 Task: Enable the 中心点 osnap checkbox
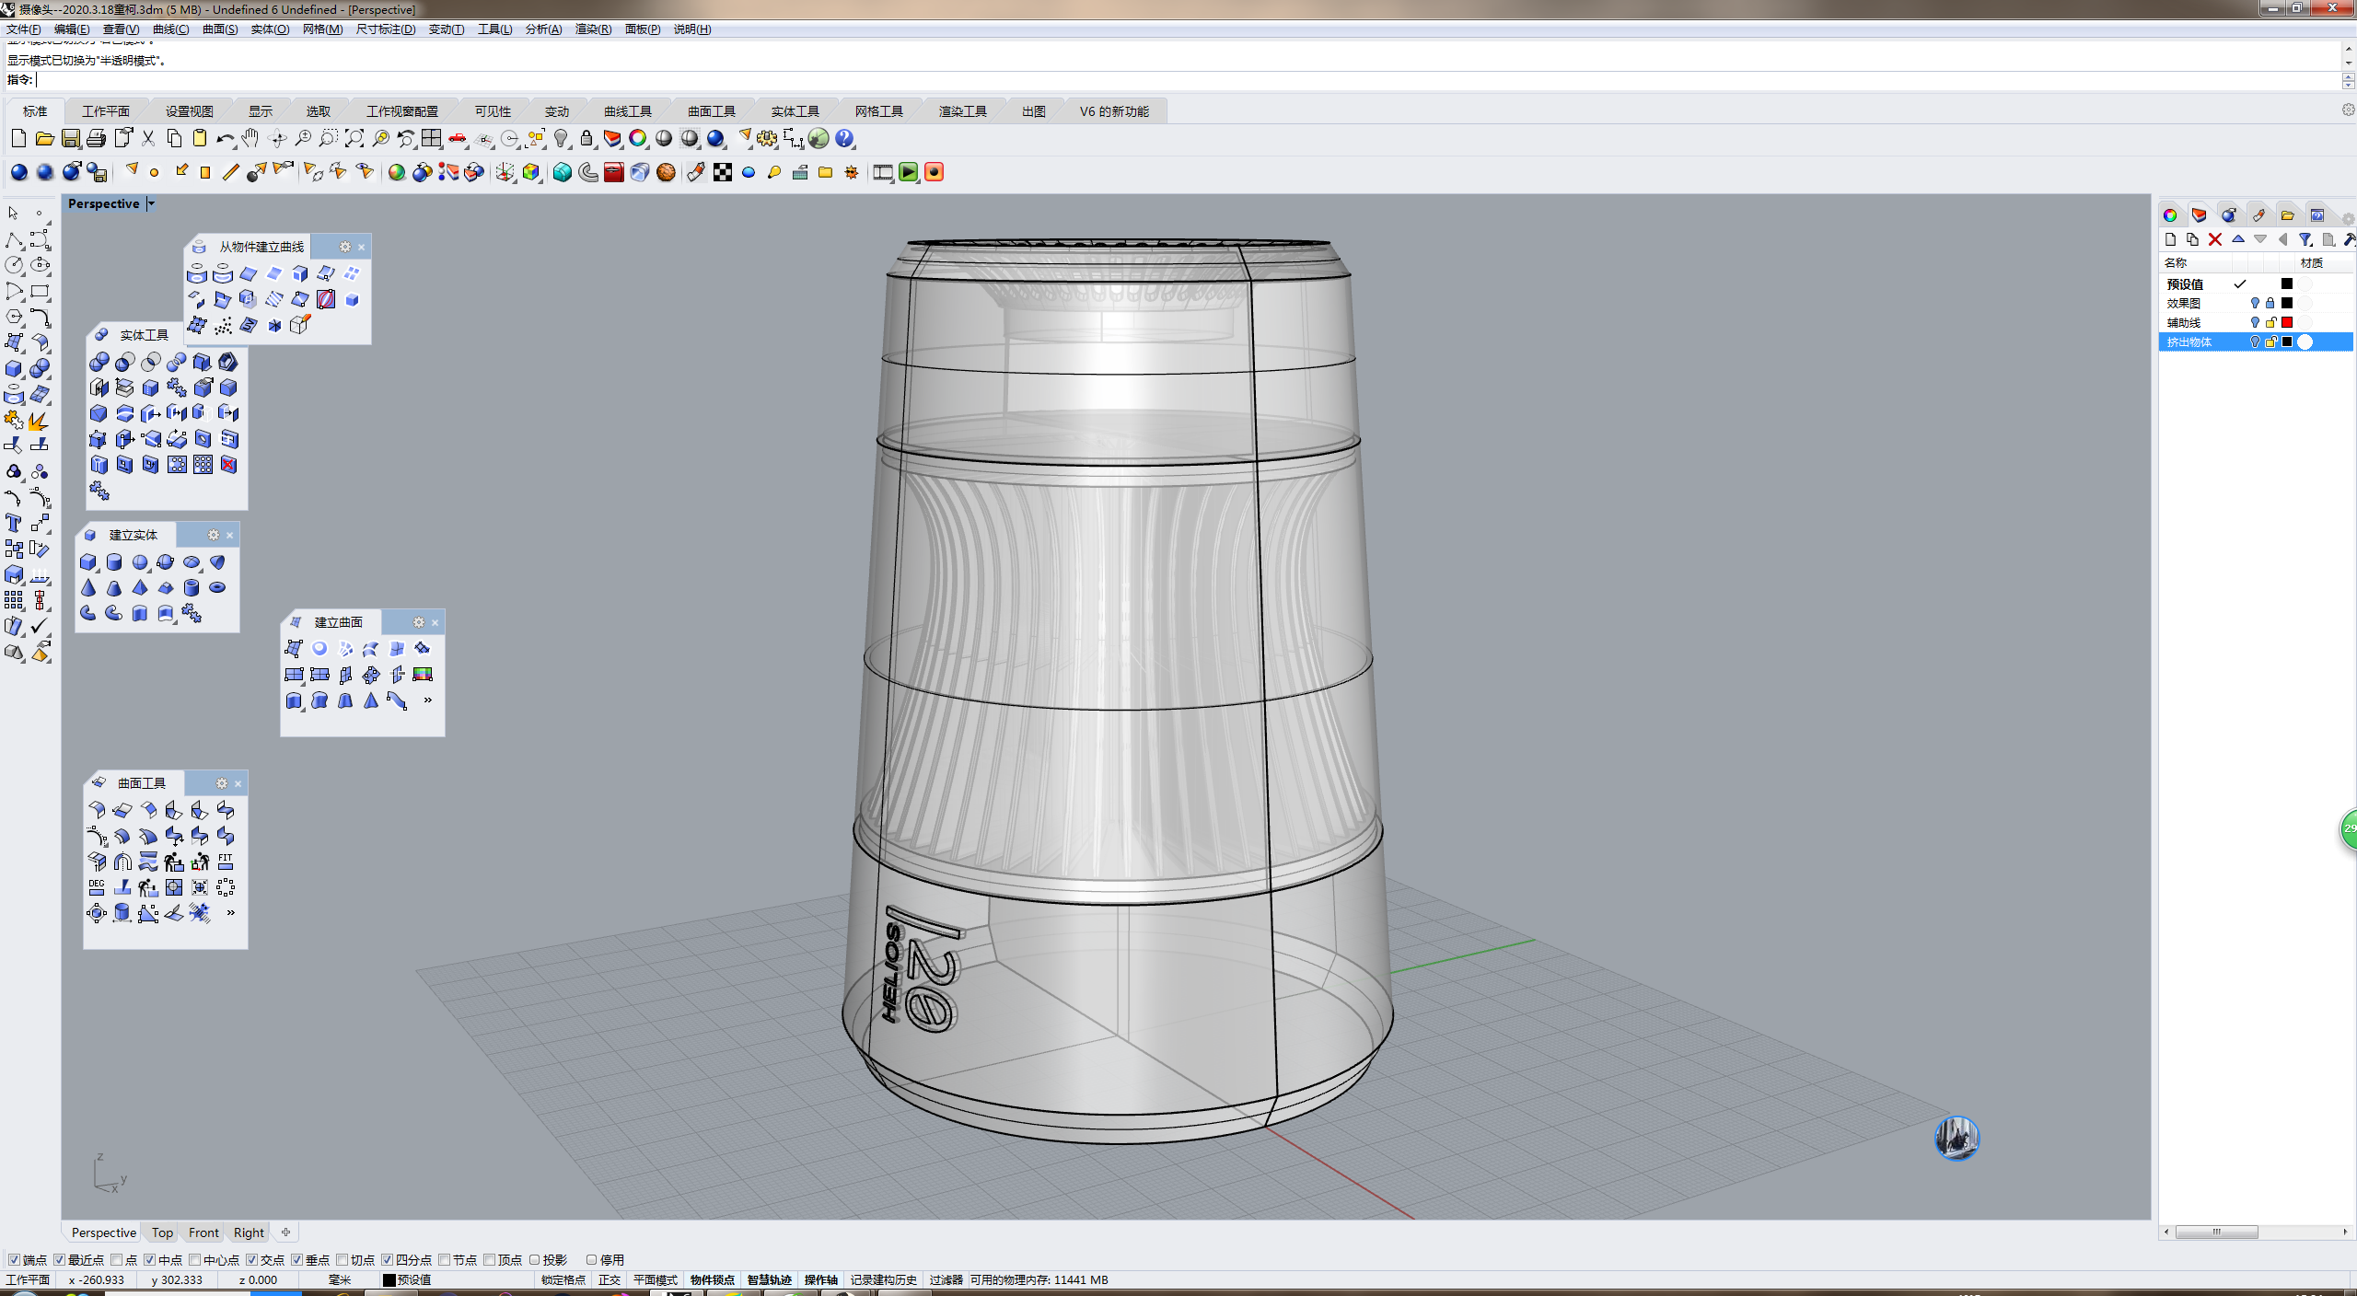[x=194, y=1259]
